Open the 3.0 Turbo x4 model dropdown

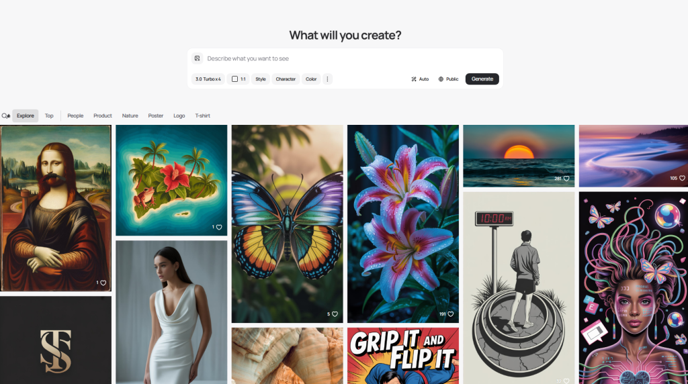pos(208,79)
